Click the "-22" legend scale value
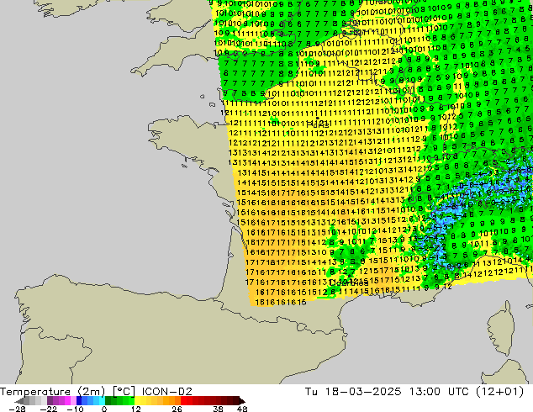This screenshot has height=412, width=533. tap(48, 409)
